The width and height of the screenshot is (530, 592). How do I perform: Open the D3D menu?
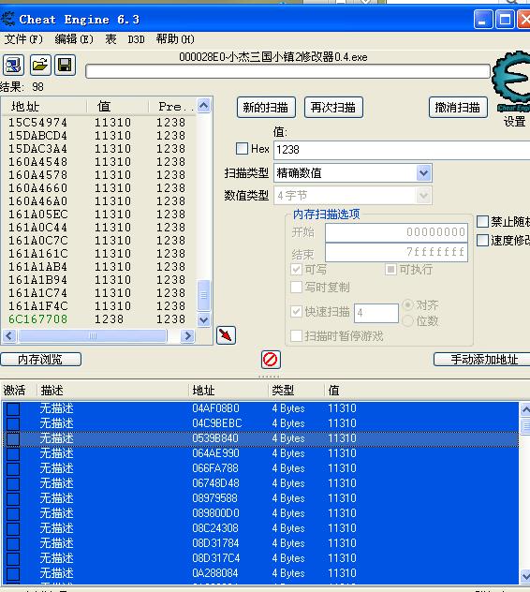point(137,39)
